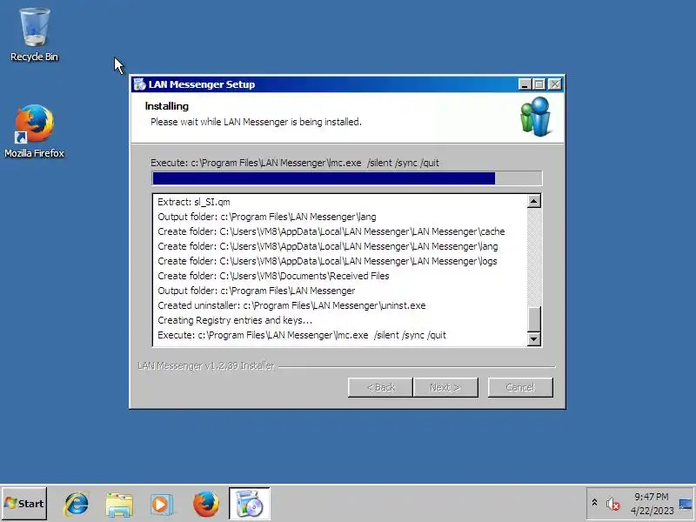
Task: Show hidden system tray icons
Action: 594,503
